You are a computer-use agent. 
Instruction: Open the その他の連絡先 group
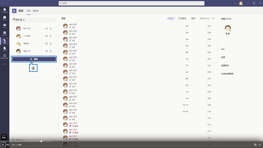pos(227,74)
